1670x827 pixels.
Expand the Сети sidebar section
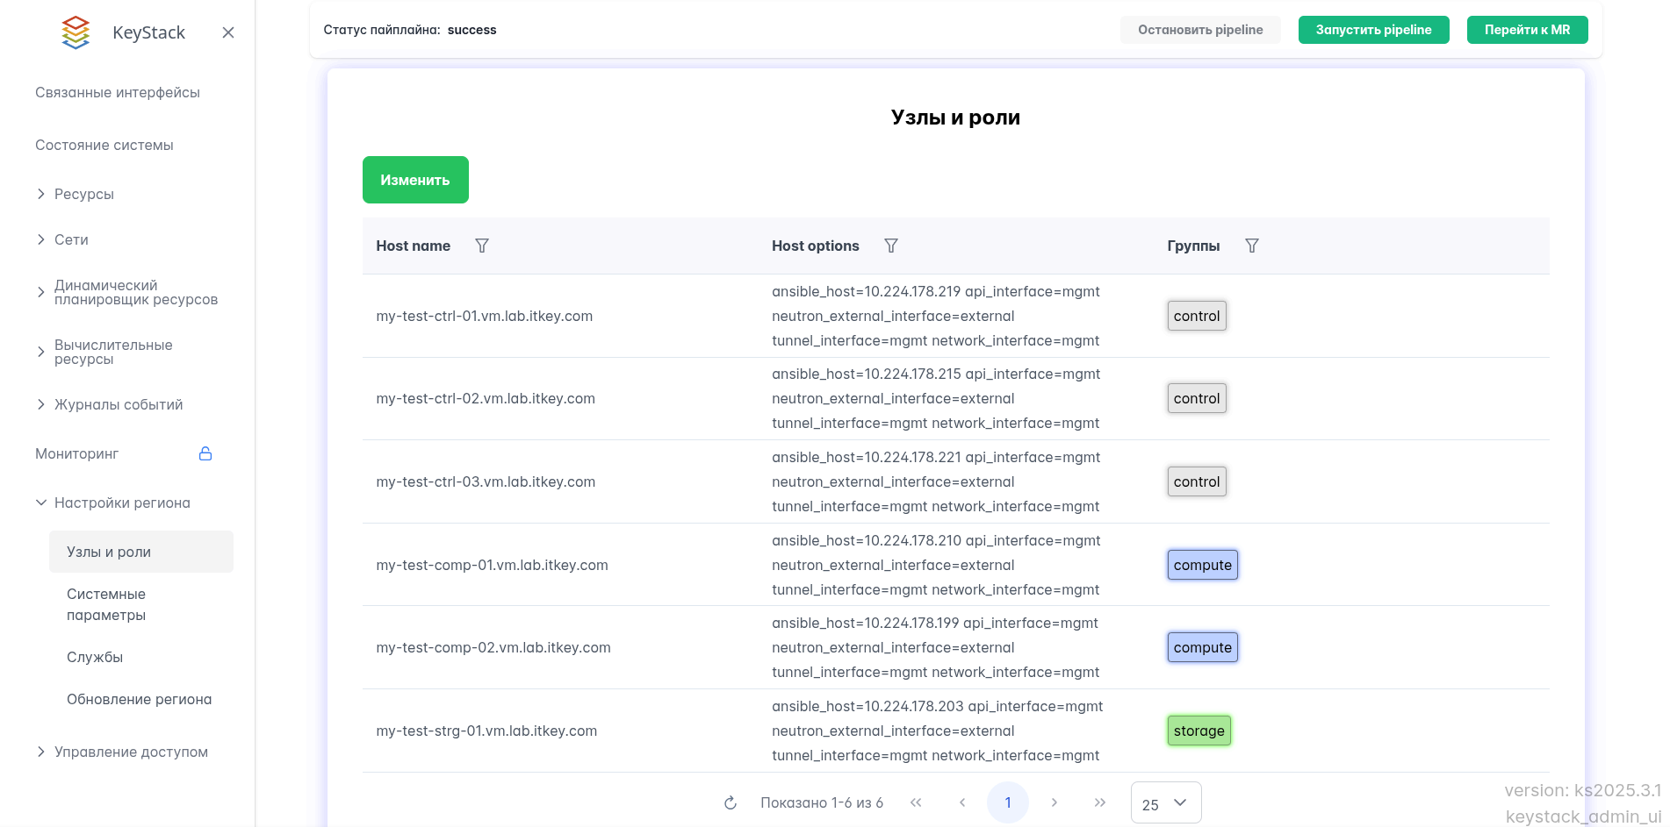(x=71, y=239)
